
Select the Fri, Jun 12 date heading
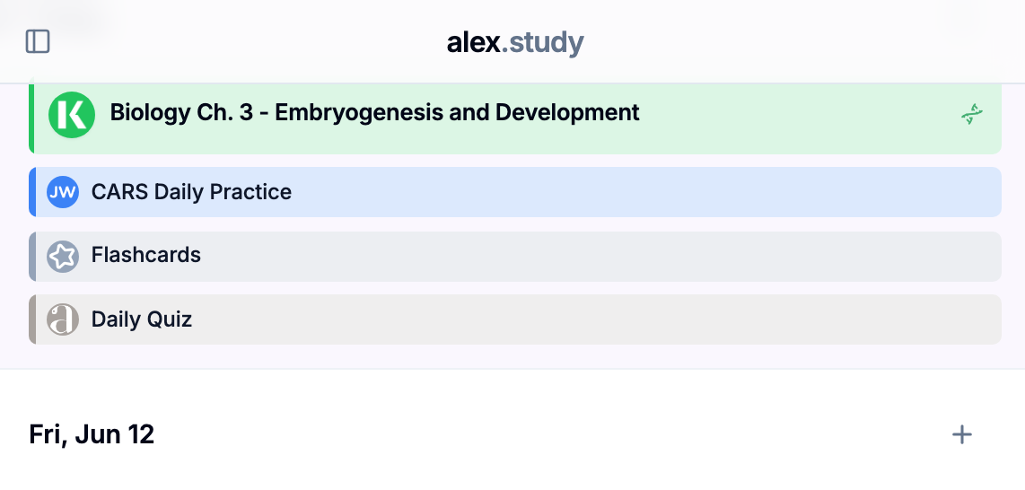(x=92, y=434)
